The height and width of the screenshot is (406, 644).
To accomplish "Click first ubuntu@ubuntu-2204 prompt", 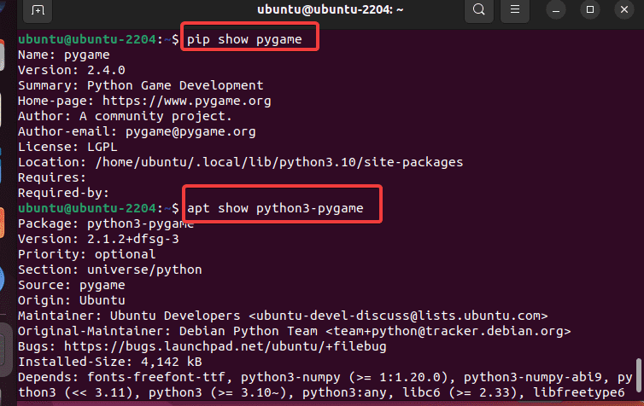I will pos(98,39).
